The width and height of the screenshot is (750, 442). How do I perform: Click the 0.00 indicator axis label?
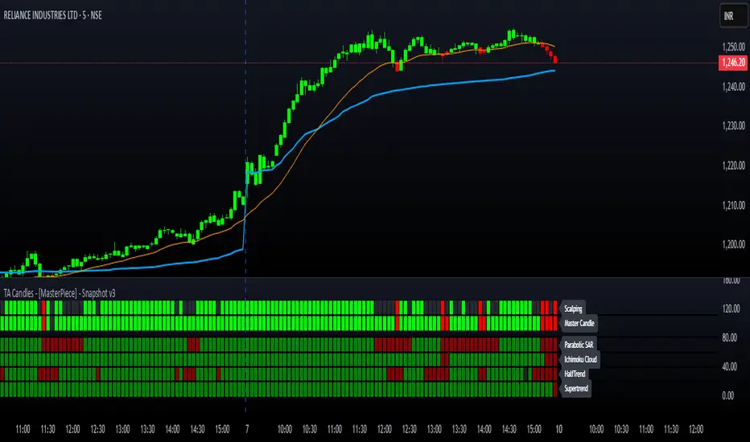pyautogui.click(x=728, y=395)
